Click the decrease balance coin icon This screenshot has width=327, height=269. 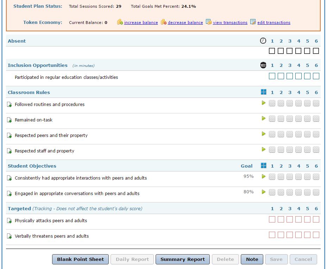point(163,22)
